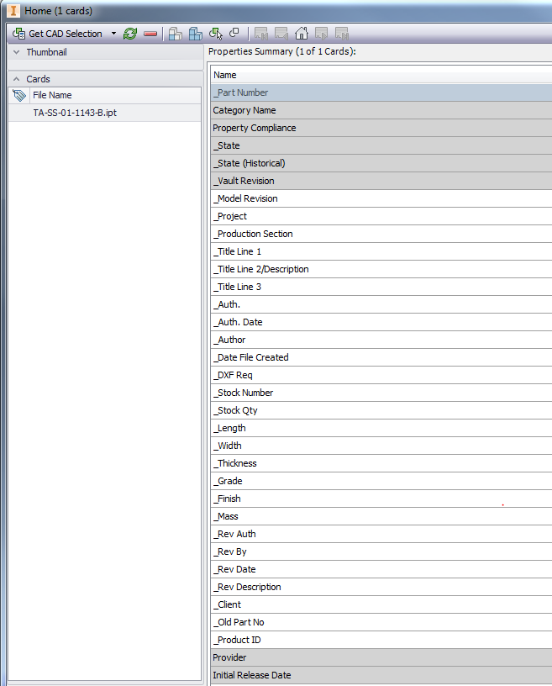
Task: Go to the last card icon
Action: tap(342, 34)
